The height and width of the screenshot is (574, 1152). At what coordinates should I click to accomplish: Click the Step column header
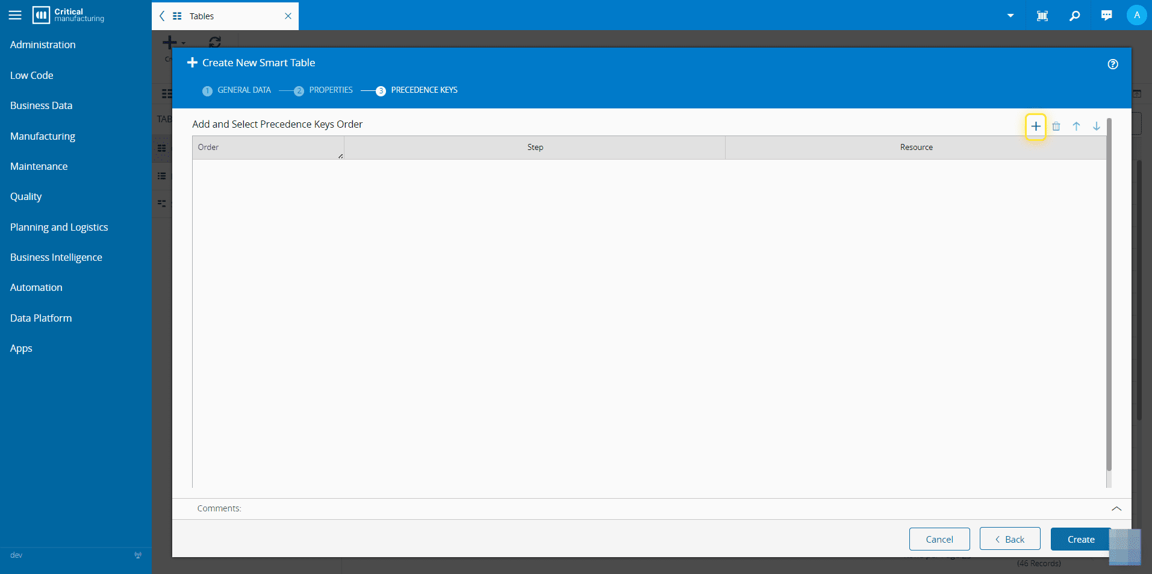(x=535, y=148)
